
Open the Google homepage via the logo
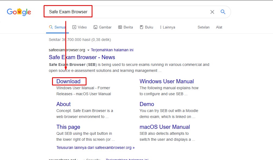click(x=19, y=12)
